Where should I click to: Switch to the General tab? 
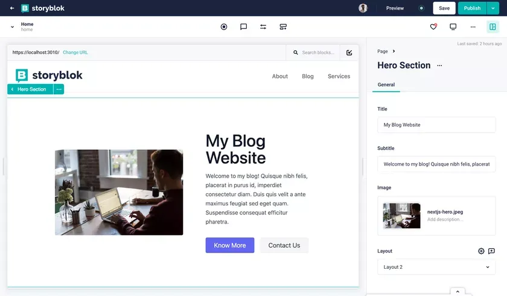pos(386,85)
